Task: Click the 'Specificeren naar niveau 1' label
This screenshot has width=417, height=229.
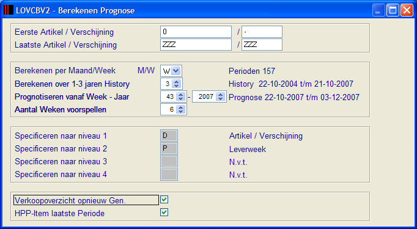Action: pyautogui.click(x=61, y=136)
